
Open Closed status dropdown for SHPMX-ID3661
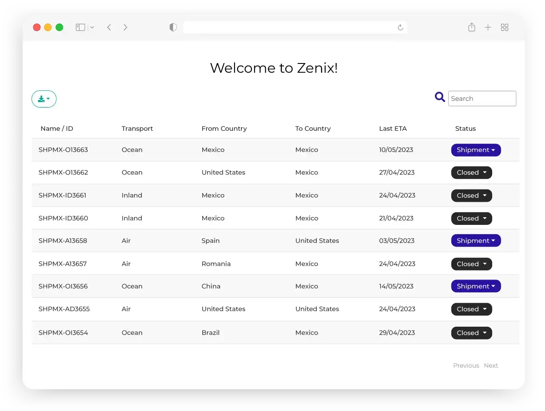click(472, 195)
